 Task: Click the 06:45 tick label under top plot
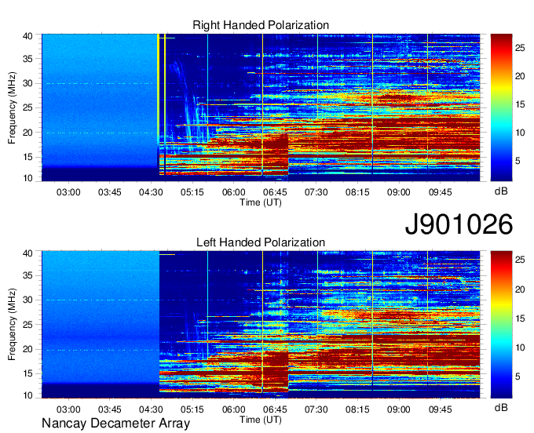point(275,192)
